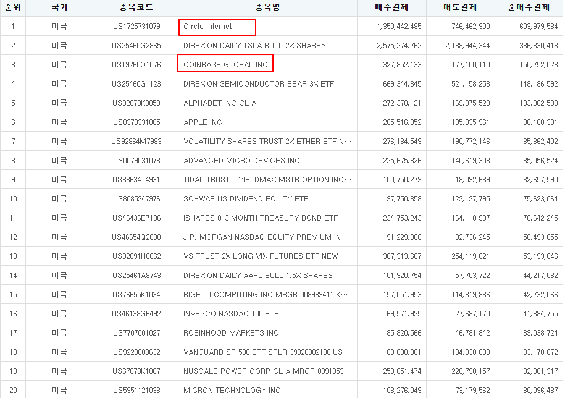
Task: Click buy settlement value 1,350,442,485
Action: tap(400, 27)
